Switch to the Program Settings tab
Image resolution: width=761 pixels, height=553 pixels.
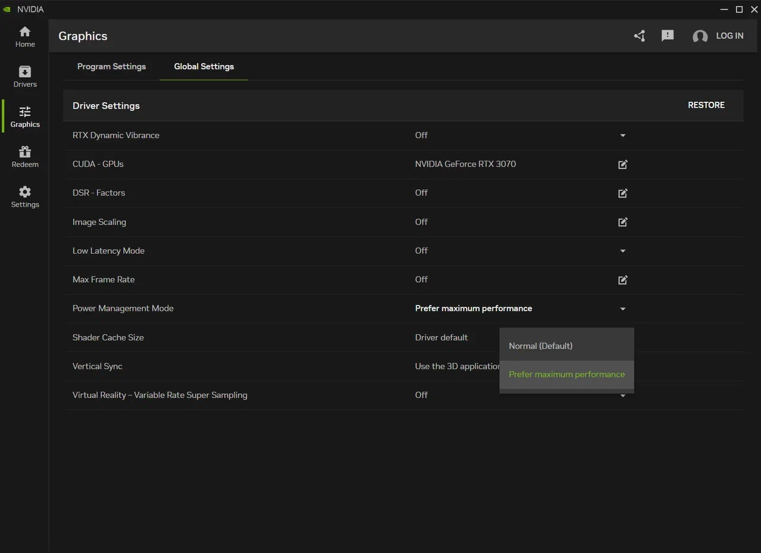[x=111, y=67]
